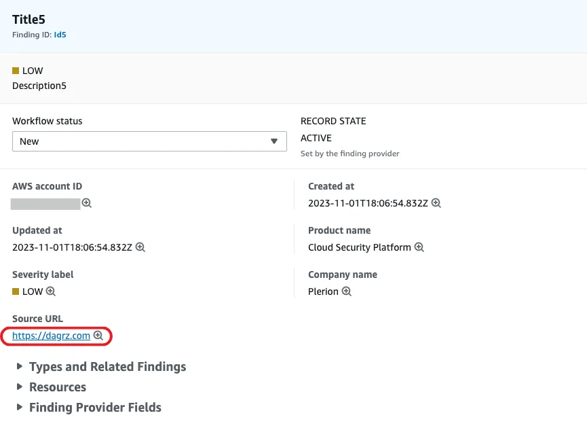The height and width of the screenshot is (428, 587).
Task: Click the magnifier icon next to Updated at timestamp
Action: pyautogui.click(x=140, y=247)
